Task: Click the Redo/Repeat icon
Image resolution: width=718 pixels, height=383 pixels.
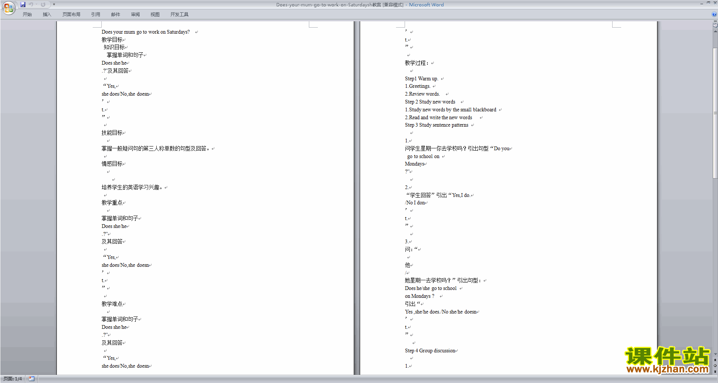Action: 43,4
